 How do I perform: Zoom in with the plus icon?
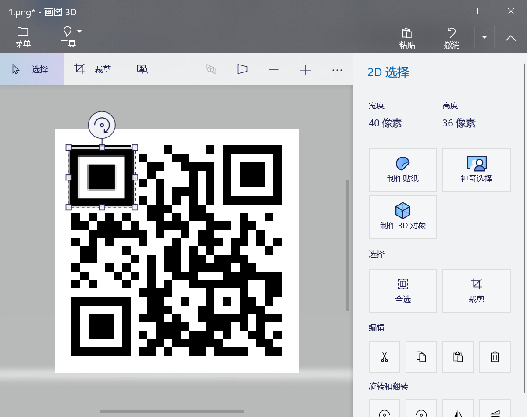[306, 70]
